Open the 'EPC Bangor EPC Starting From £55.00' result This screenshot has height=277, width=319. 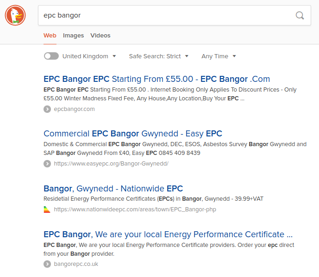tap(156, 79)
